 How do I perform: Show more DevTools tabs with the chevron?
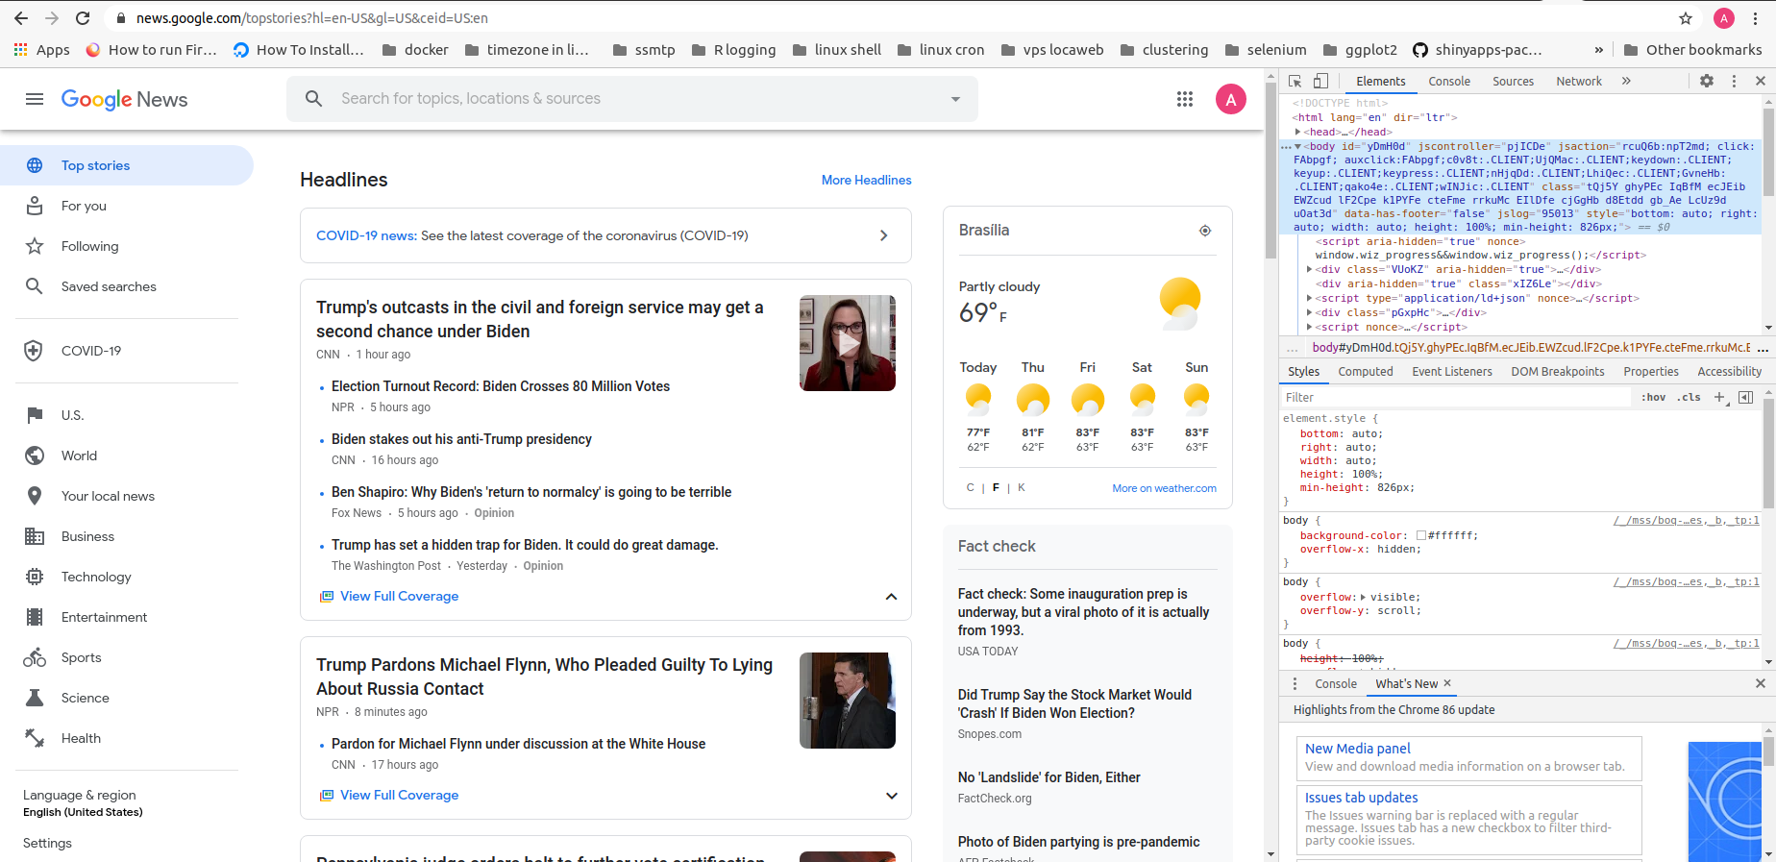pos(1626,82)
